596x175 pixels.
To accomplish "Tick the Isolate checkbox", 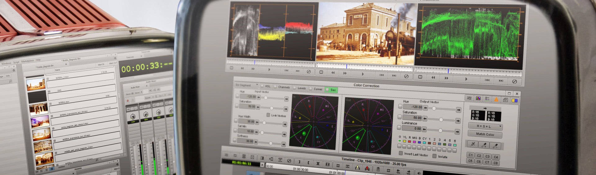I will tap(435, 156).
